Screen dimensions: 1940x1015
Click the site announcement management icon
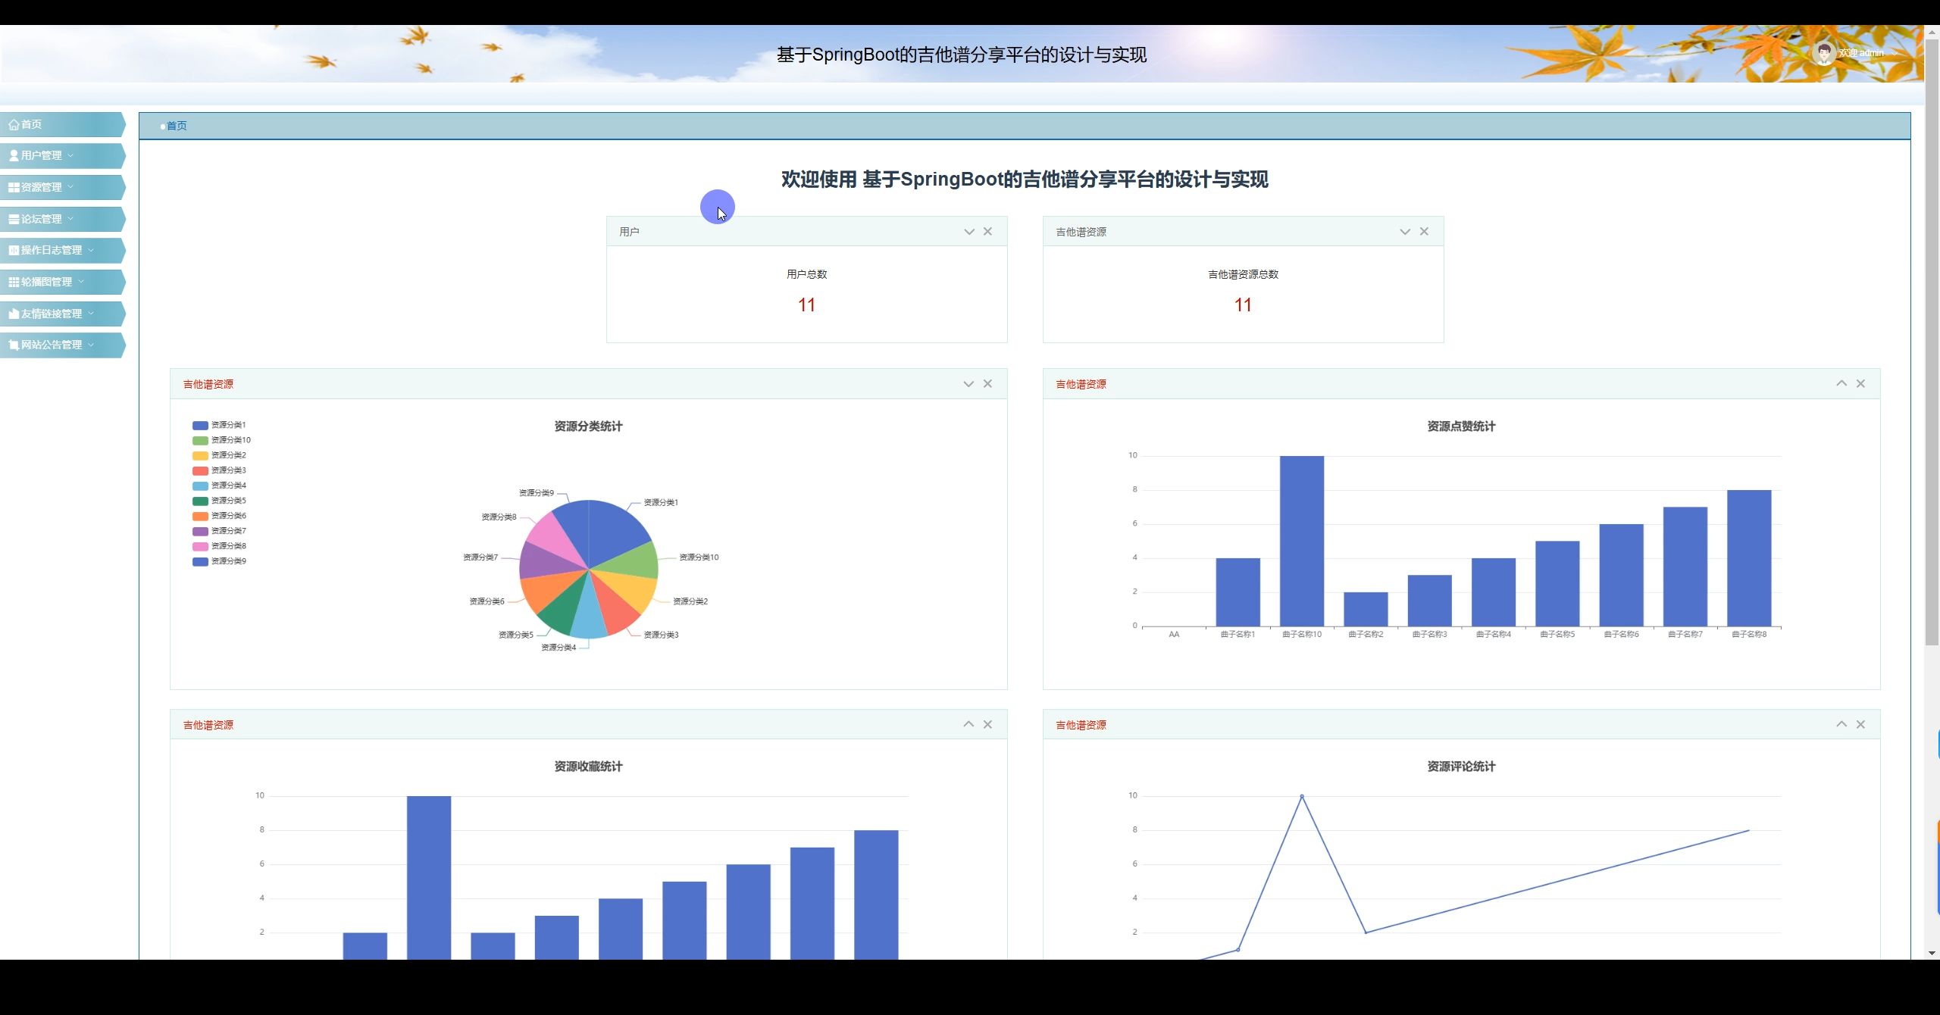[14, 345]
